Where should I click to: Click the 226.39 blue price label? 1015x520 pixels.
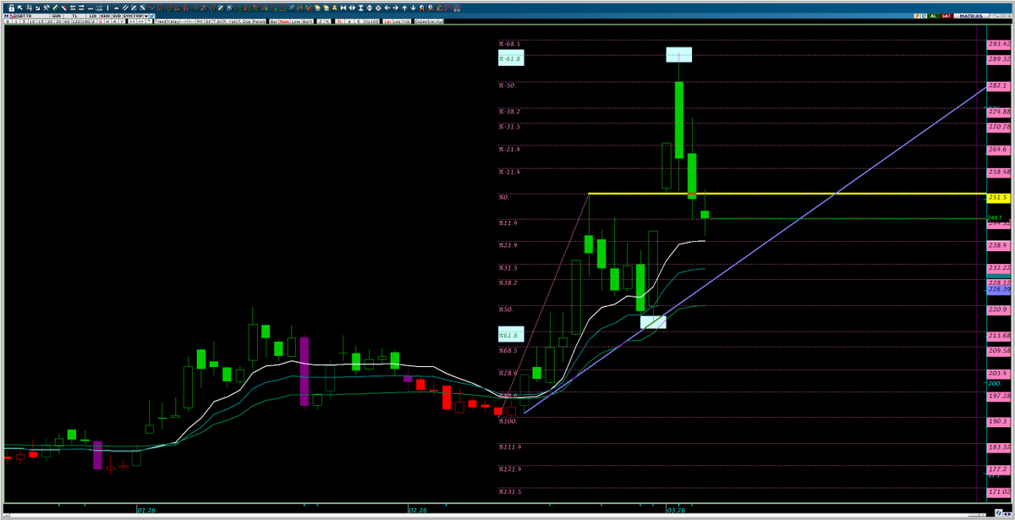click(1000, 289)
